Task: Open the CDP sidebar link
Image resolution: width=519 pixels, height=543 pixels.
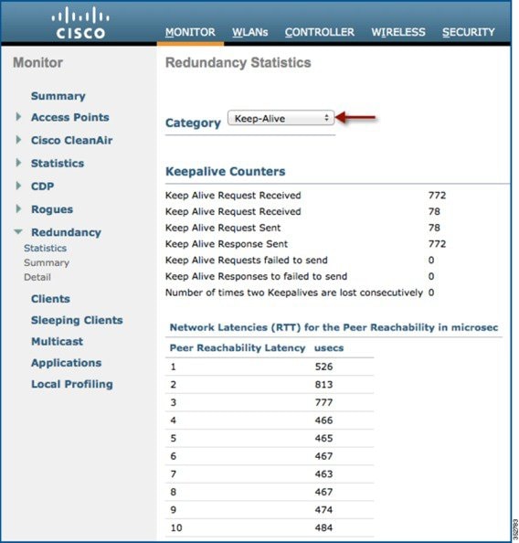Action: click(43, 186)
